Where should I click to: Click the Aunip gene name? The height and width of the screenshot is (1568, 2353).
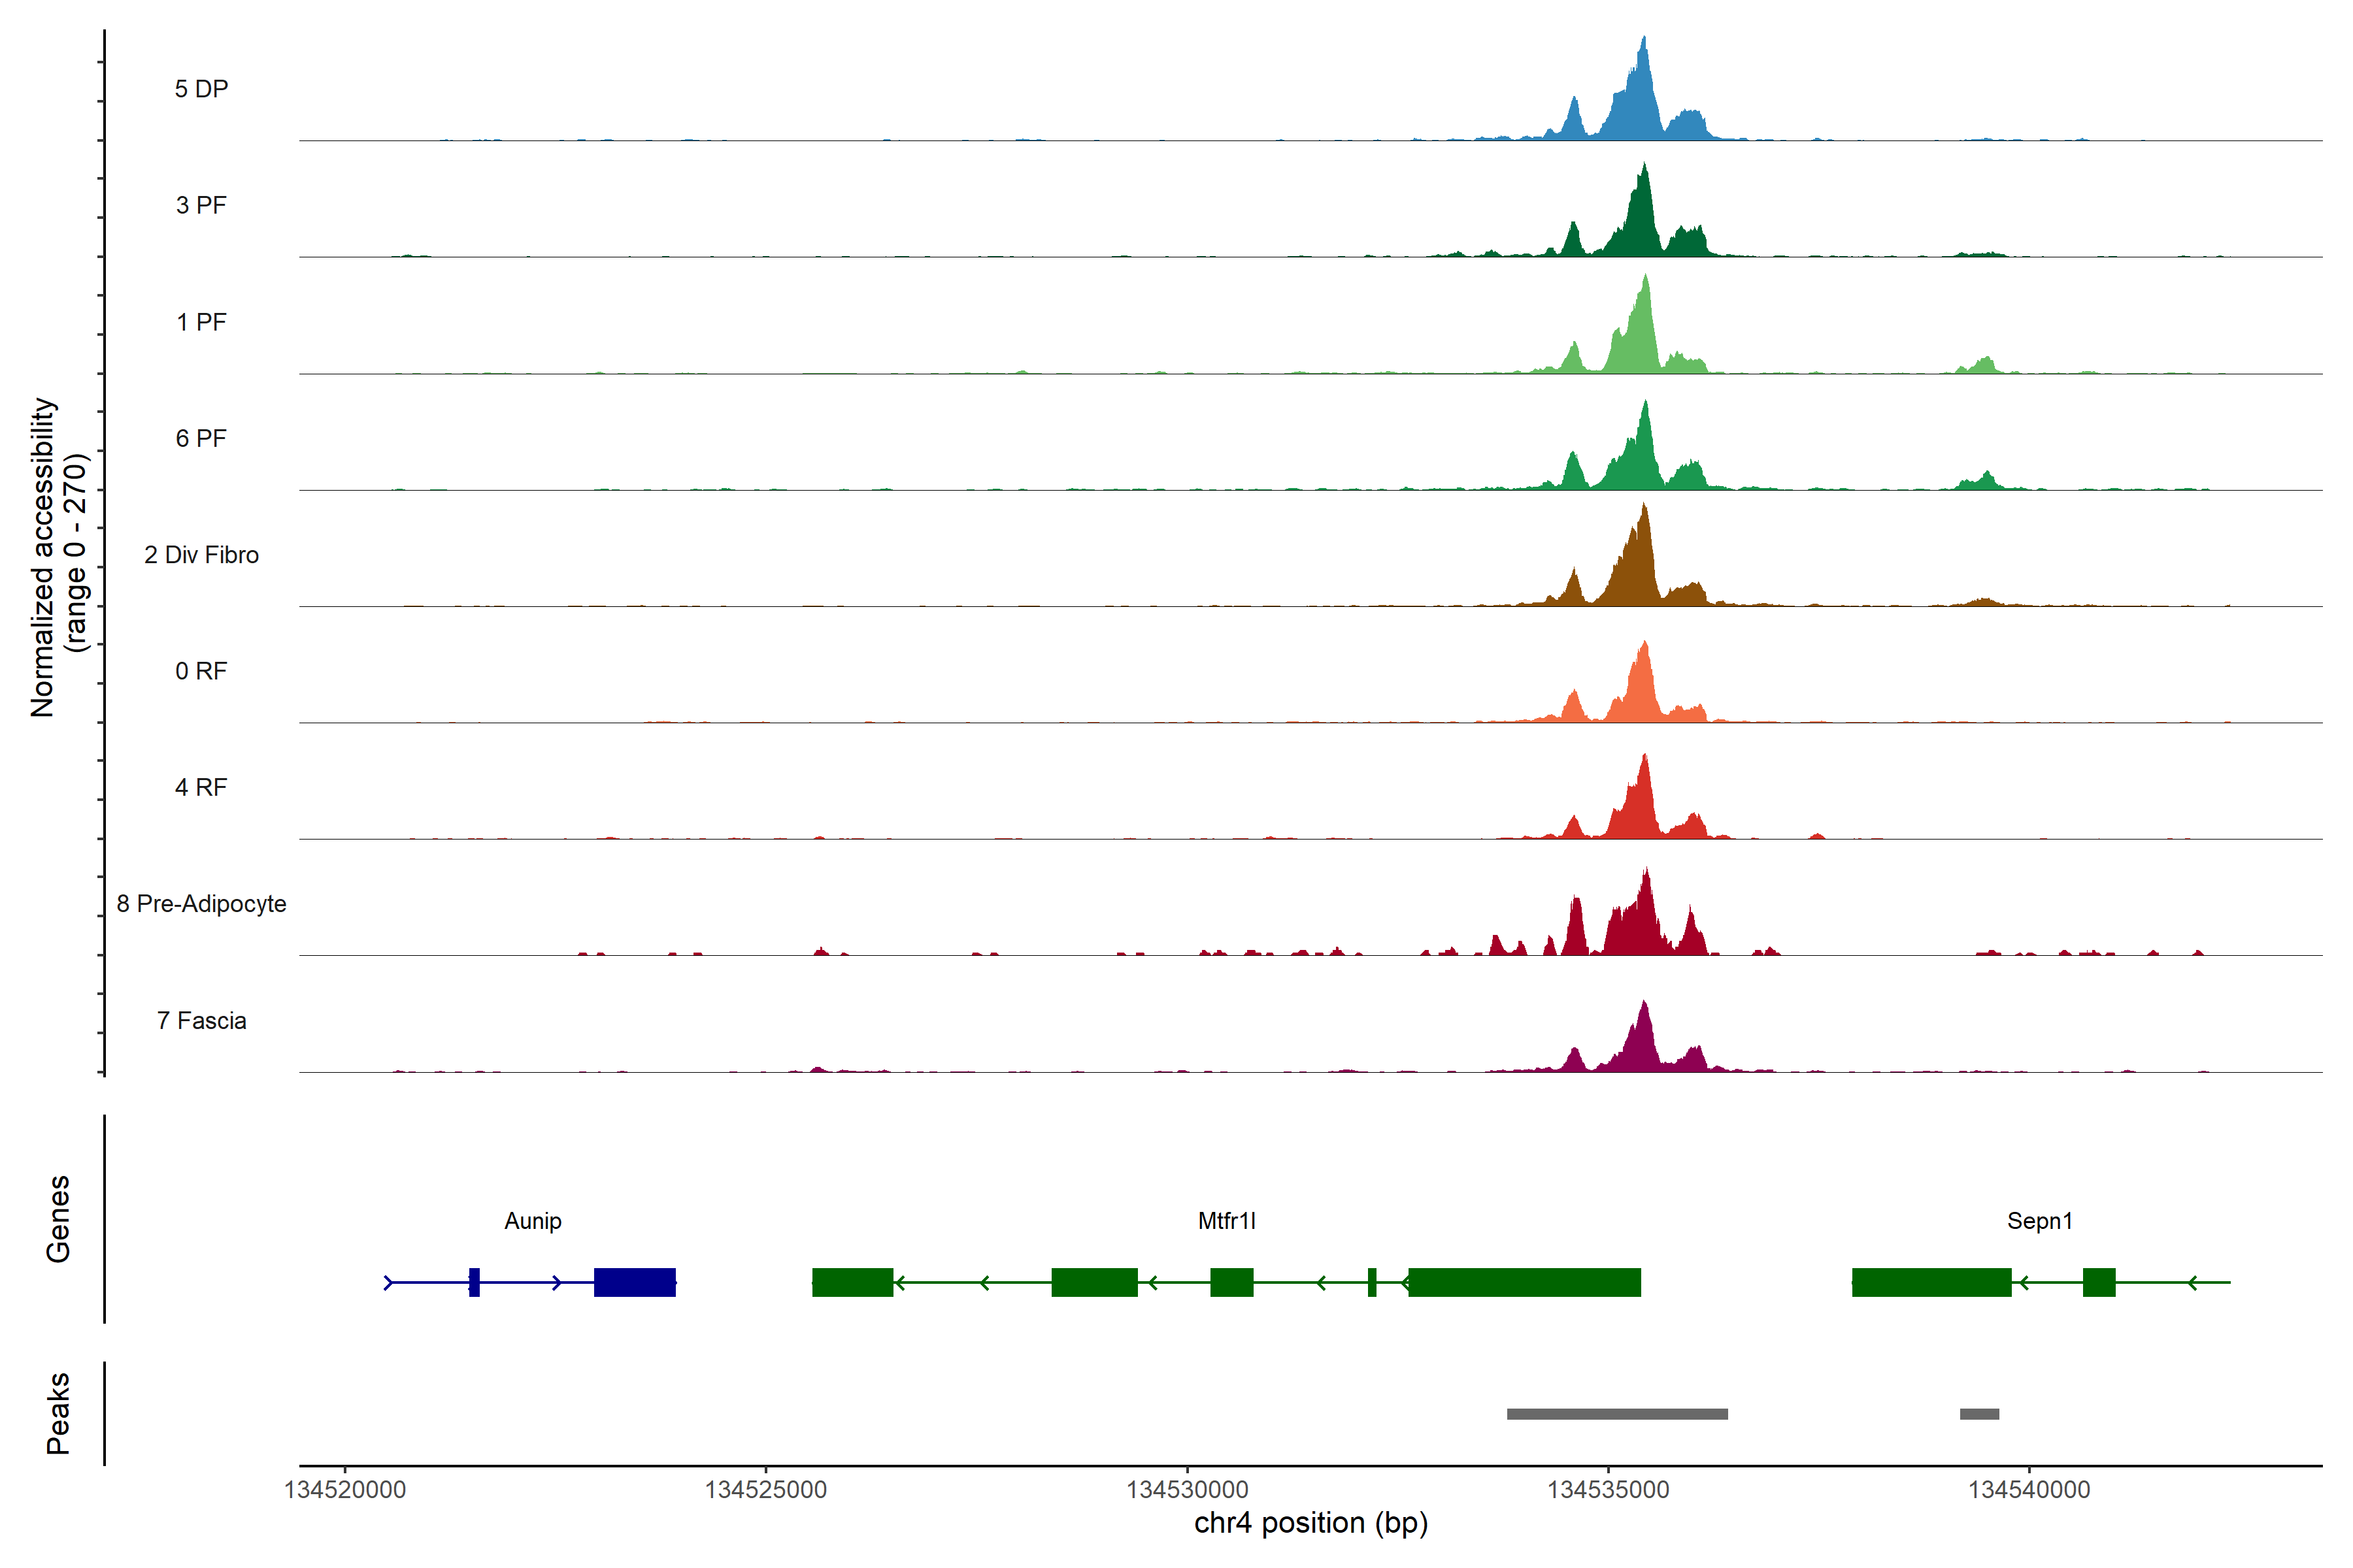(x=532, y=1220)
